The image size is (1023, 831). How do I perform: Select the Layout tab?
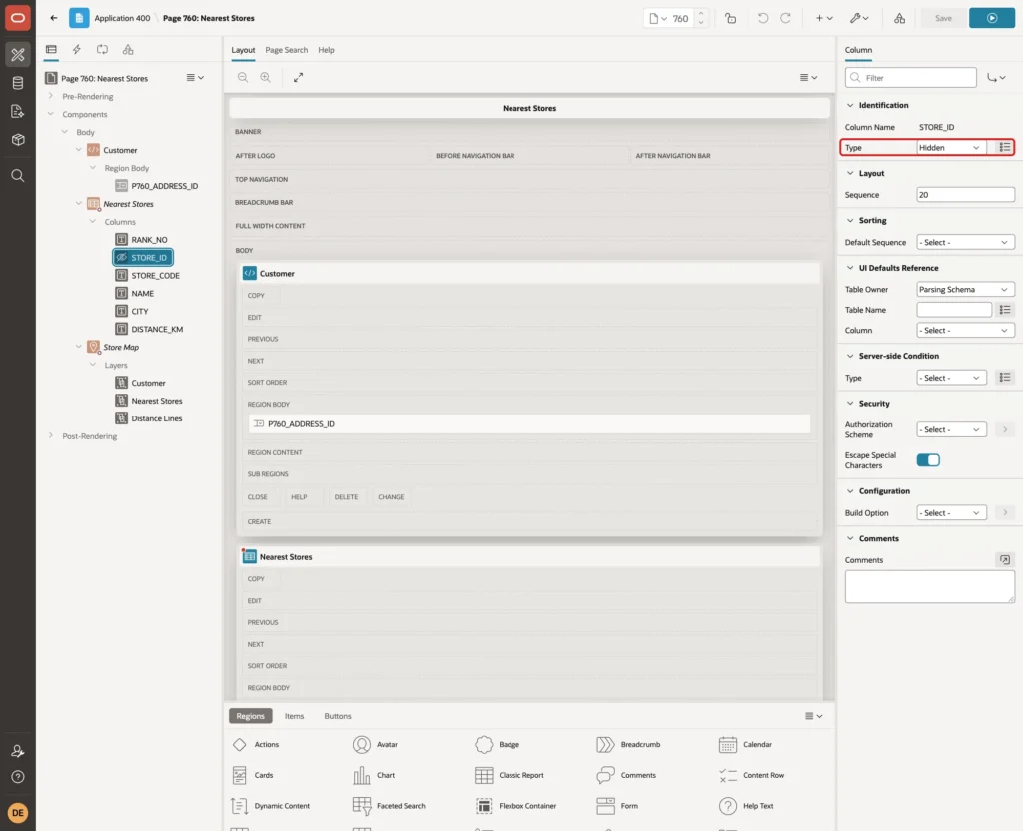click(x=243, y=50)
